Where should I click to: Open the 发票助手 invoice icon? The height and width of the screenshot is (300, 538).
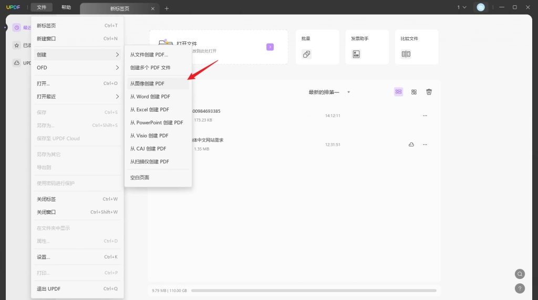(x=356, y=54)
